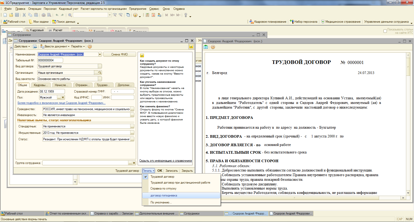Click the question-mark help icon in employee form
414x222 pixels.
pos(90,46)
